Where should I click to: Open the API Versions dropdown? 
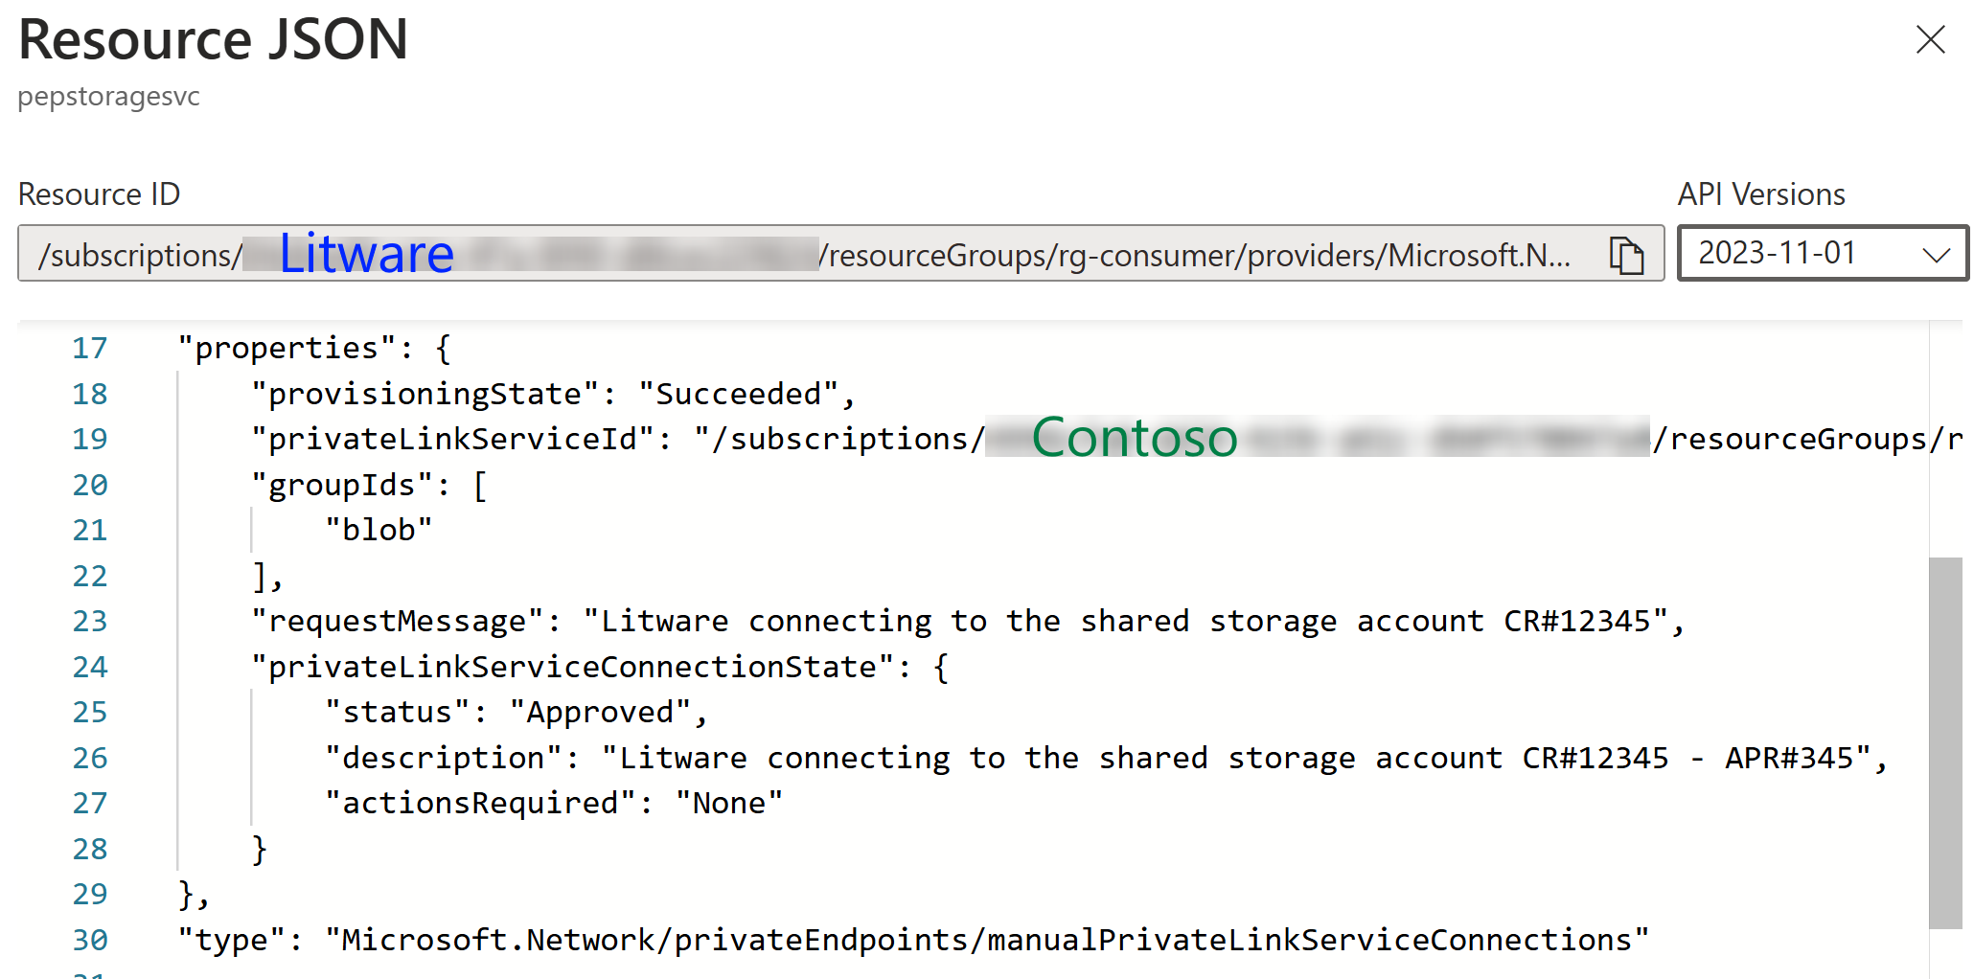pyautogui.click(x=1823, y=253)
